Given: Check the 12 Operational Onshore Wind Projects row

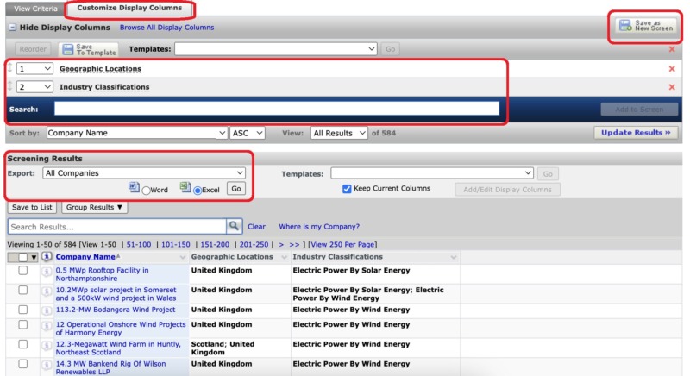Looking at the screenshot, I should [x=23, y=324].
